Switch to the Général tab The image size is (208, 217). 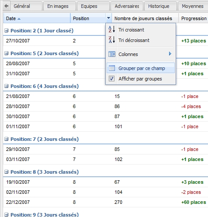click(x=26, y=6)
